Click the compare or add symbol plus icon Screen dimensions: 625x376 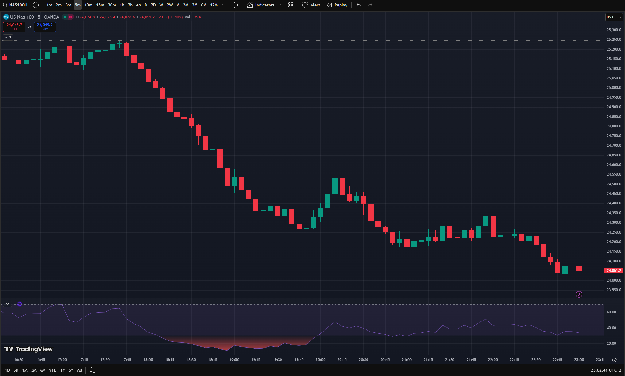36,5
